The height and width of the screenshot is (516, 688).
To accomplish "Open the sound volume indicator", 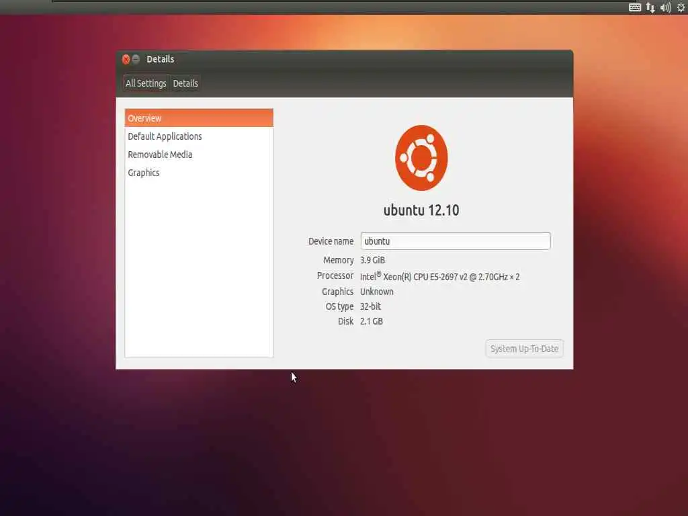I will coord(666,7).
